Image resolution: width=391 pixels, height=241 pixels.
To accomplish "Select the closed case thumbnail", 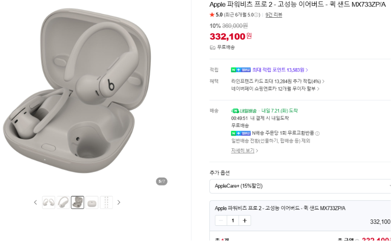I will (x=92, y=202).
